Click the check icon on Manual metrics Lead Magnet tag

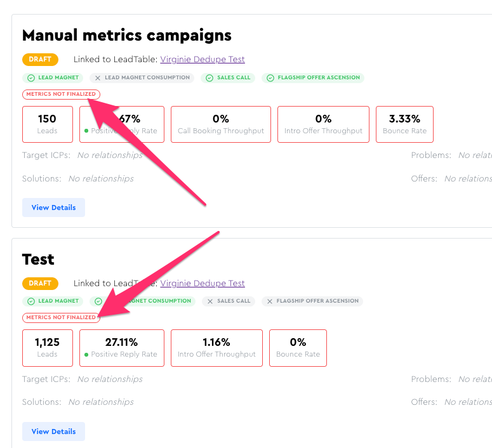[x=30, y=78]
